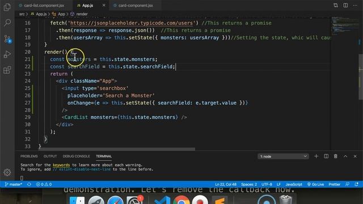
Task: Open Visual Studio Code from dock
Action: (x=162, y=200)
